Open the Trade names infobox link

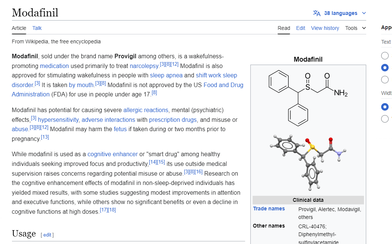(269, 209)
